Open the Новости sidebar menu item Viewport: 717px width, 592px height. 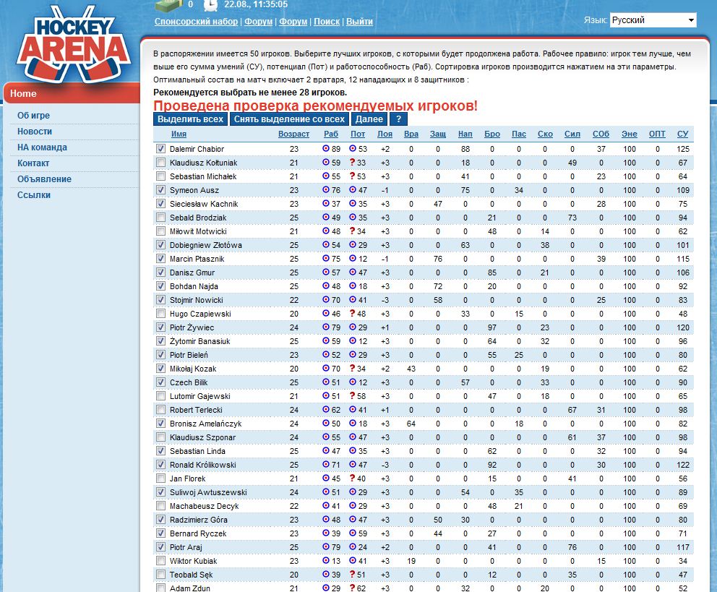[35, 132]
